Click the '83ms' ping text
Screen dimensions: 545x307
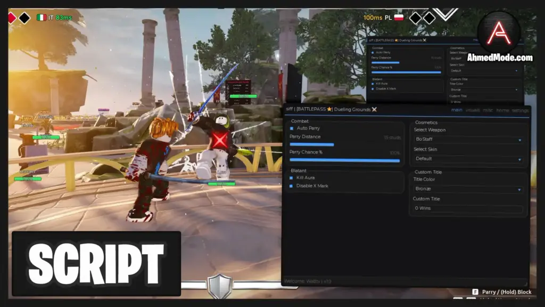[x=64, y=18]
